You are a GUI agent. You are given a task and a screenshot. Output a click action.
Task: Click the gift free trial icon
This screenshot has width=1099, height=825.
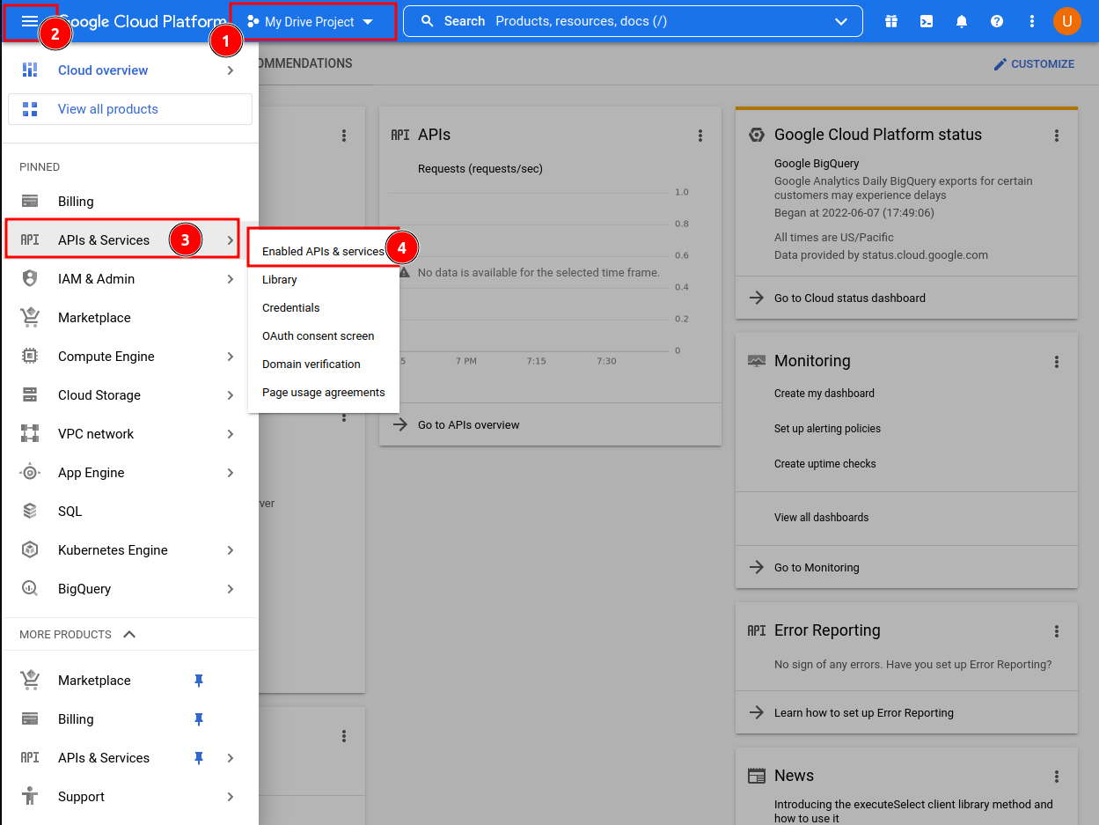891,21
